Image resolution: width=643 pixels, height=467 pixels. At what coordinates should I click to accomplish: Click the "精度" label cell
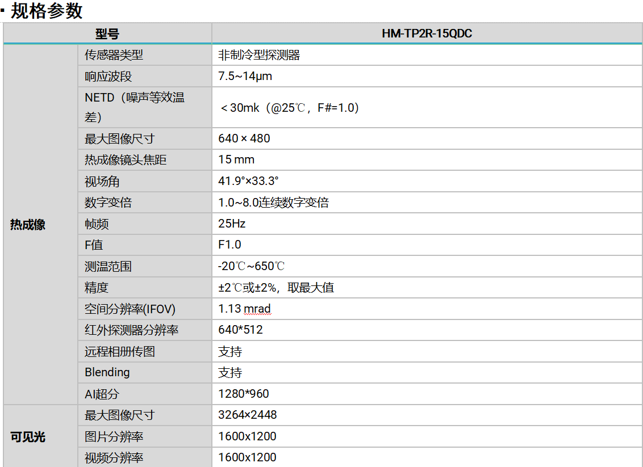[x=145, y=288]
